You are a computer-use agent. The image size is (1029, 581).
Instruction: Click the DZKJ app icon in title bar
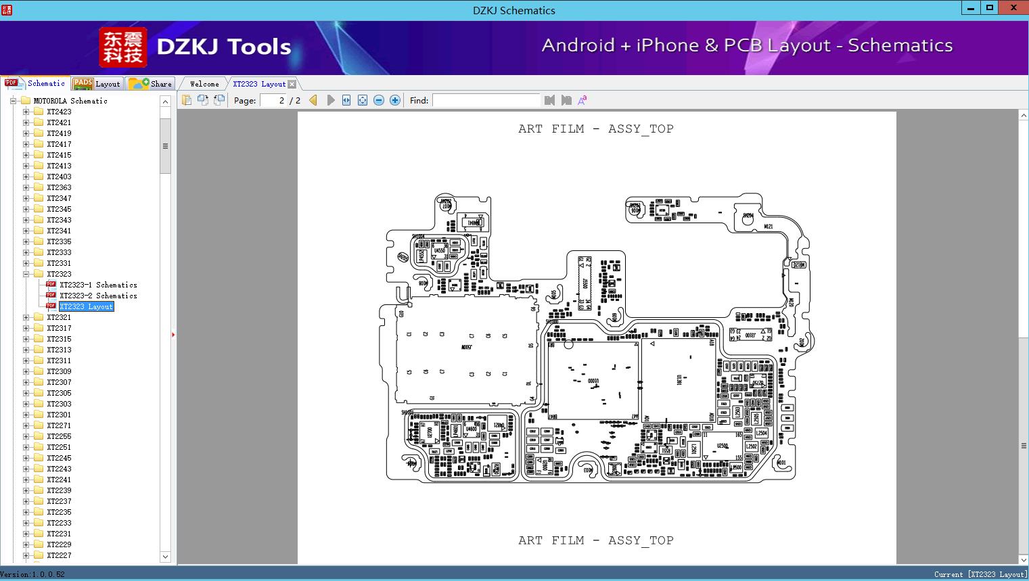click(x=7, y=9)
